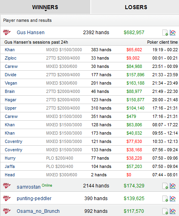179x216 pixels.
Task: Open the Jaffa PLO table link
Action: coord(10,166)
